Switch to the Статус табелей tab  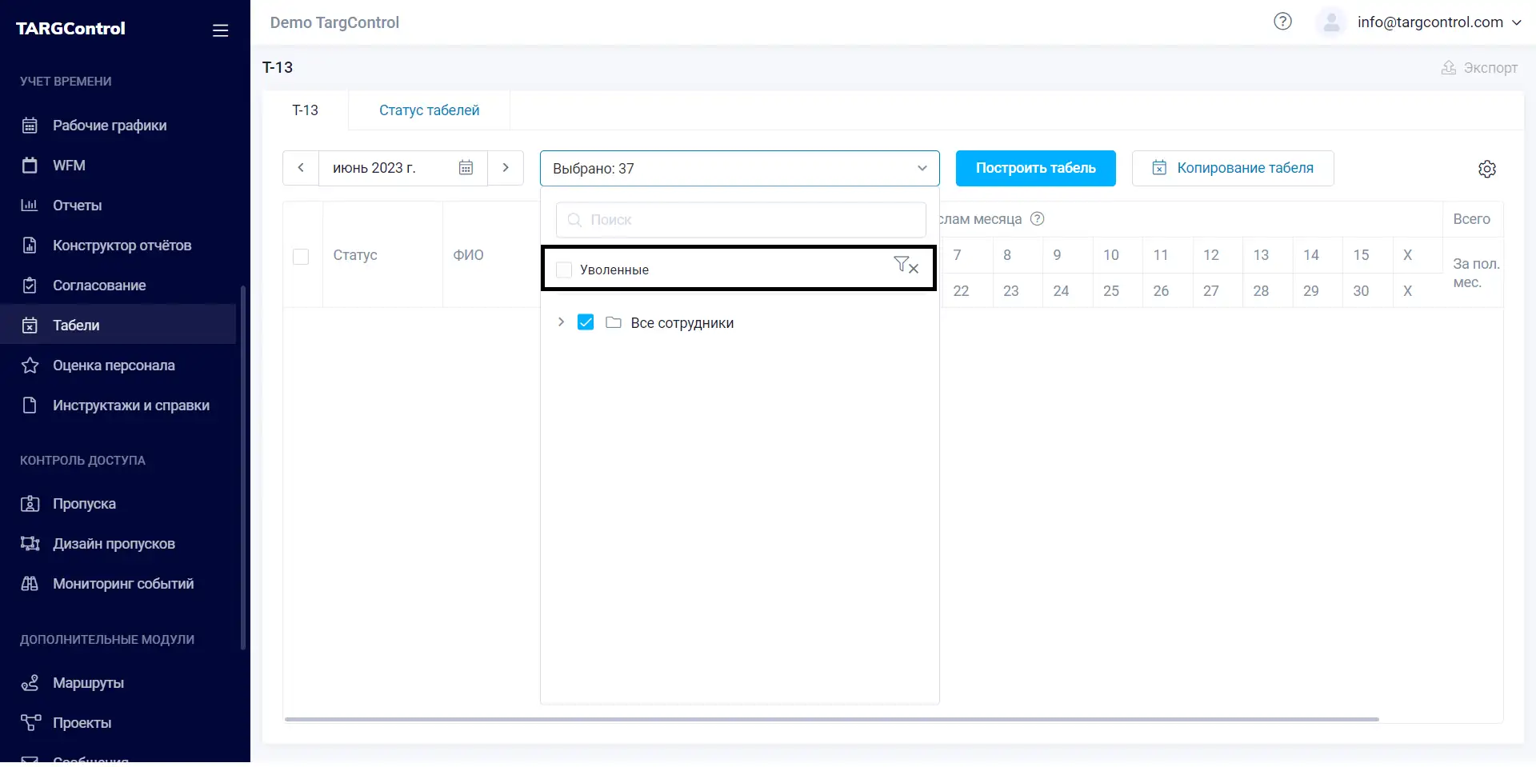429,110
